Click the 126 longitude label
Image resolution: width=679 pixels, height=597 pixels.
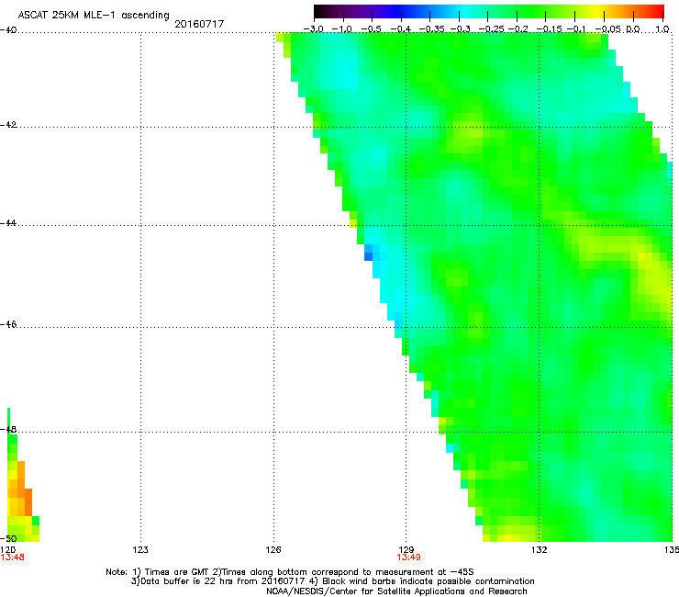pyautogui.click(x=273, y=549)
